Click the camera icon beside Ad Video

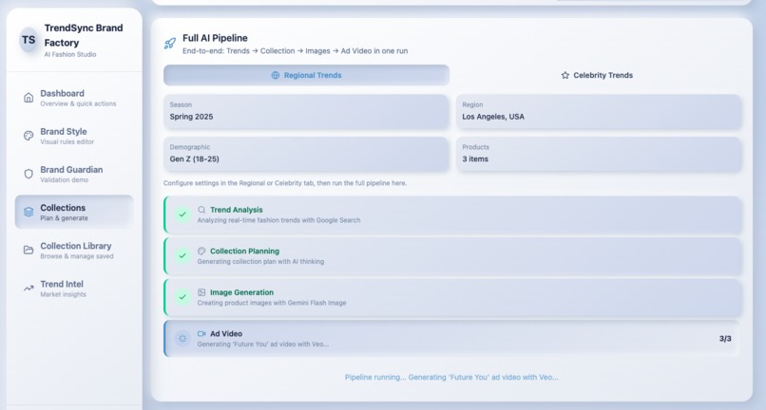click(x=201, y=334)
